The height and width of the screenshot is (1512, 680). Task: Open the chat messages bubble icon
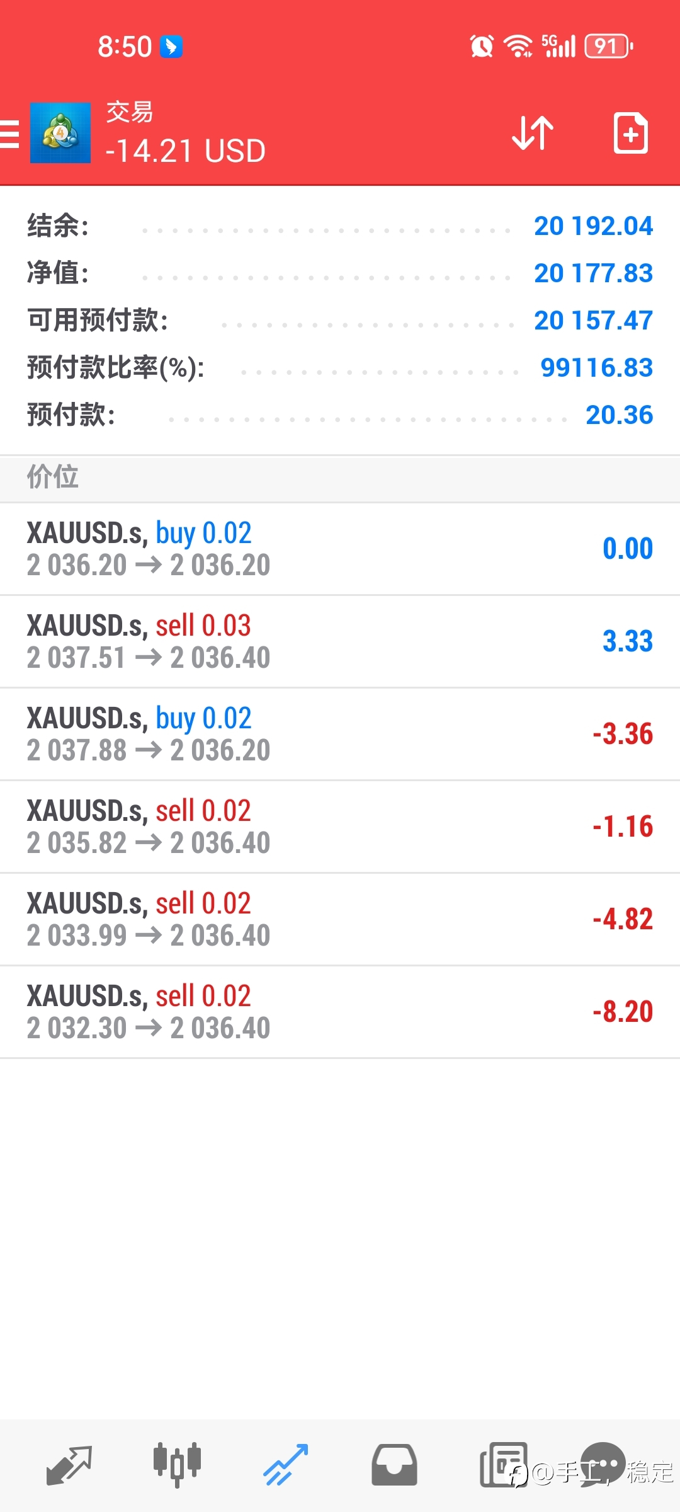click(x=603, y=1463)
